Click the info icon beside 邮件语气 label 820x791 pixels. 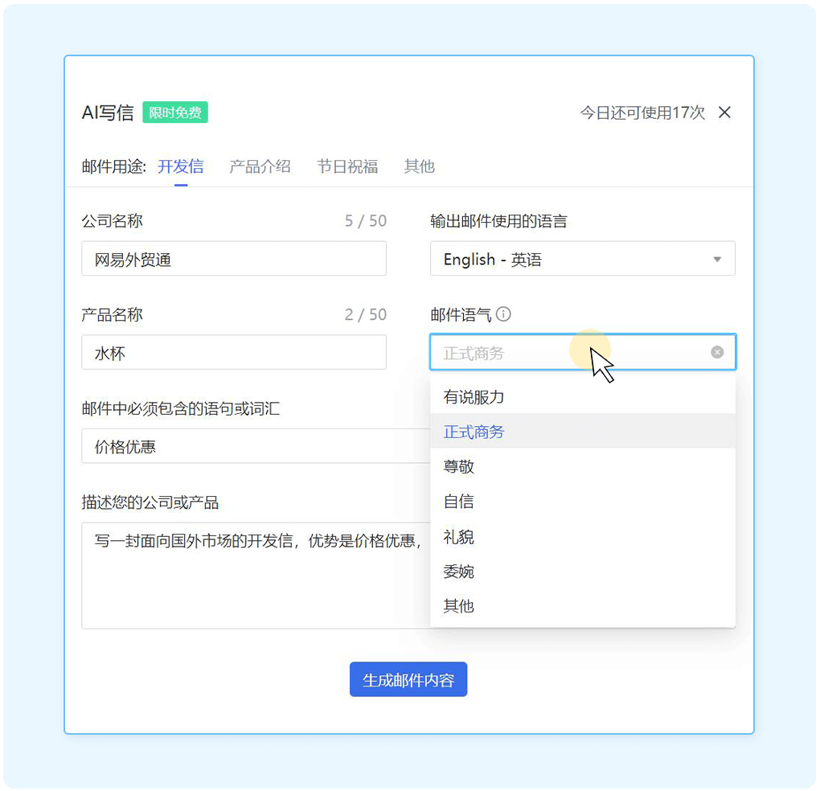point(504,314)
